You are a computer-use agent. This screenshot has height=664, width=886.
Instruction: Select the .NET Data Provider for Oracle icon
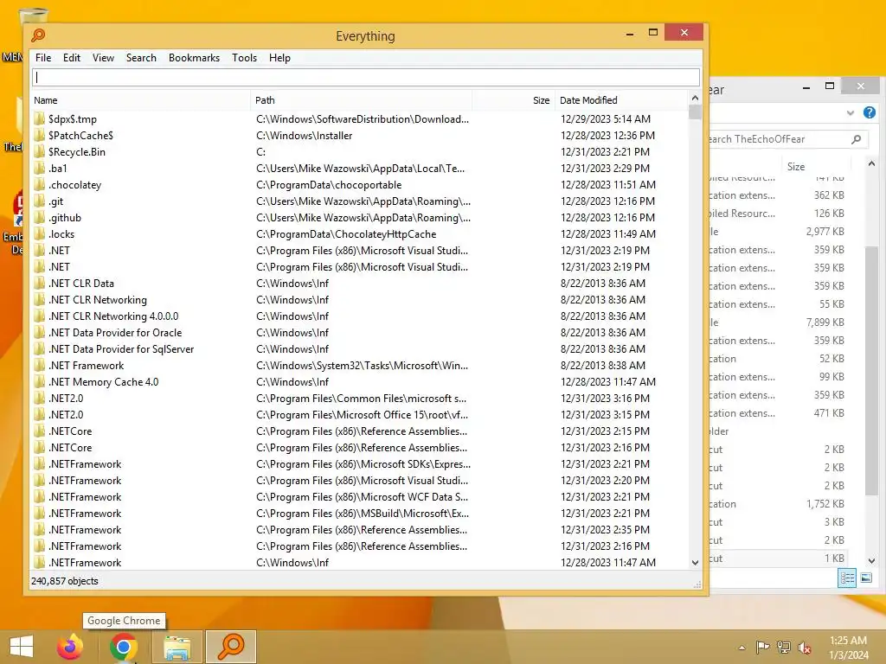point(39,333)
